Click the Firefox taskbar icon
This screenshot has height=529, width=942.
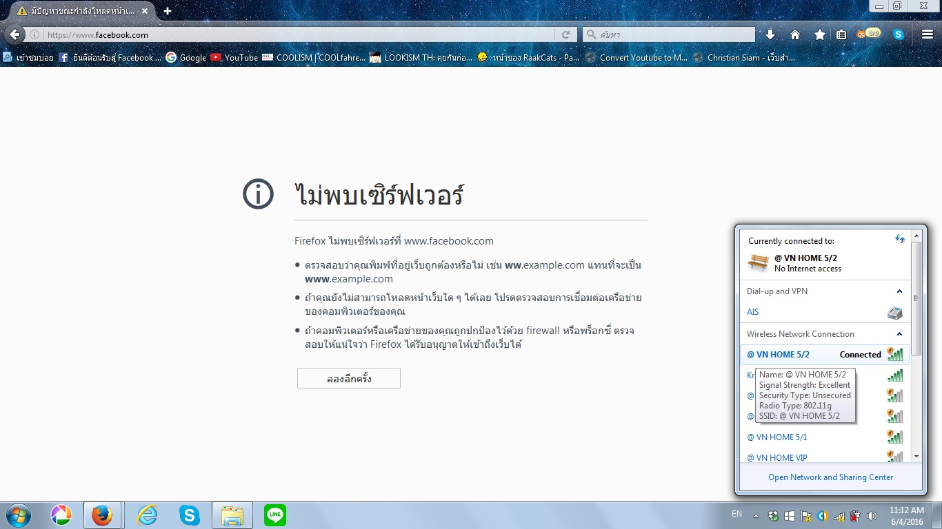(102, 515)
